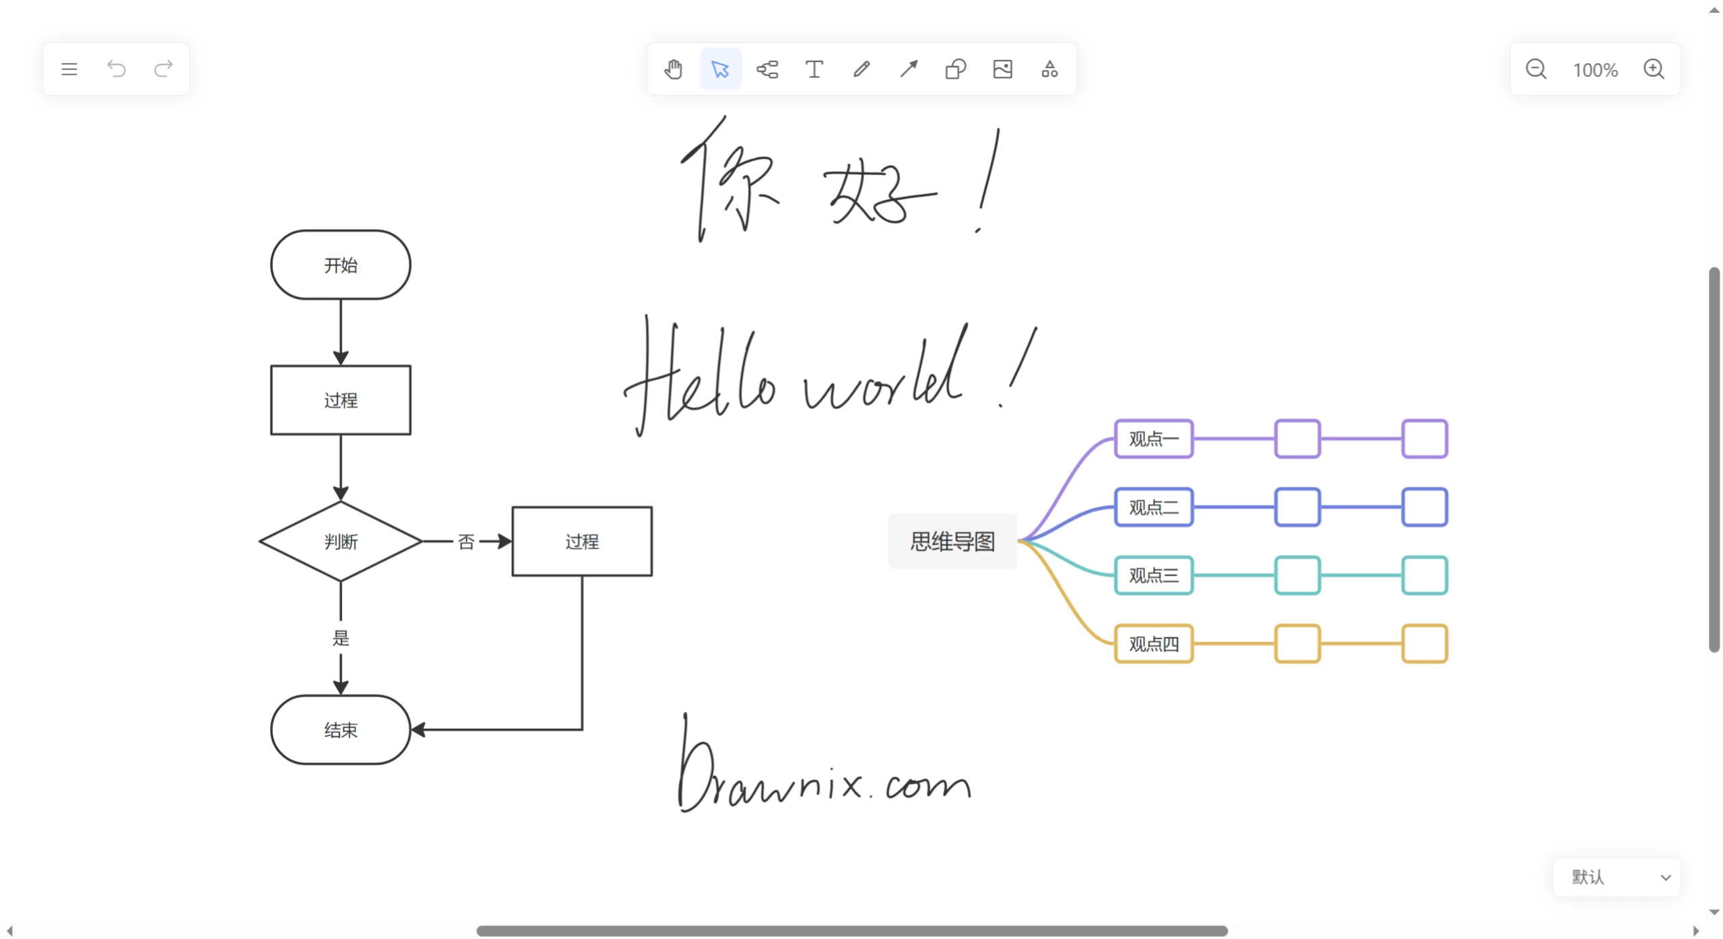The image size is (1723, 939).
Task: Open the Shapes tool
Action: coord(954,69)
